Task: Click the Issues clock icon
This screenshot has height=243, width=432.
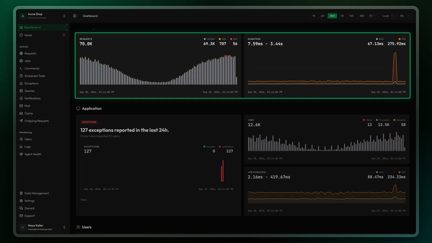Action: click(21, 35)
